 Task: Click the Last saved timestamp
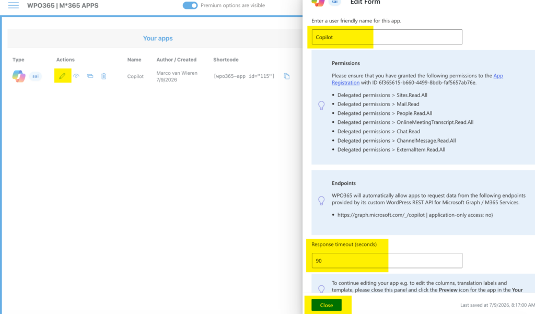(497, 305)
